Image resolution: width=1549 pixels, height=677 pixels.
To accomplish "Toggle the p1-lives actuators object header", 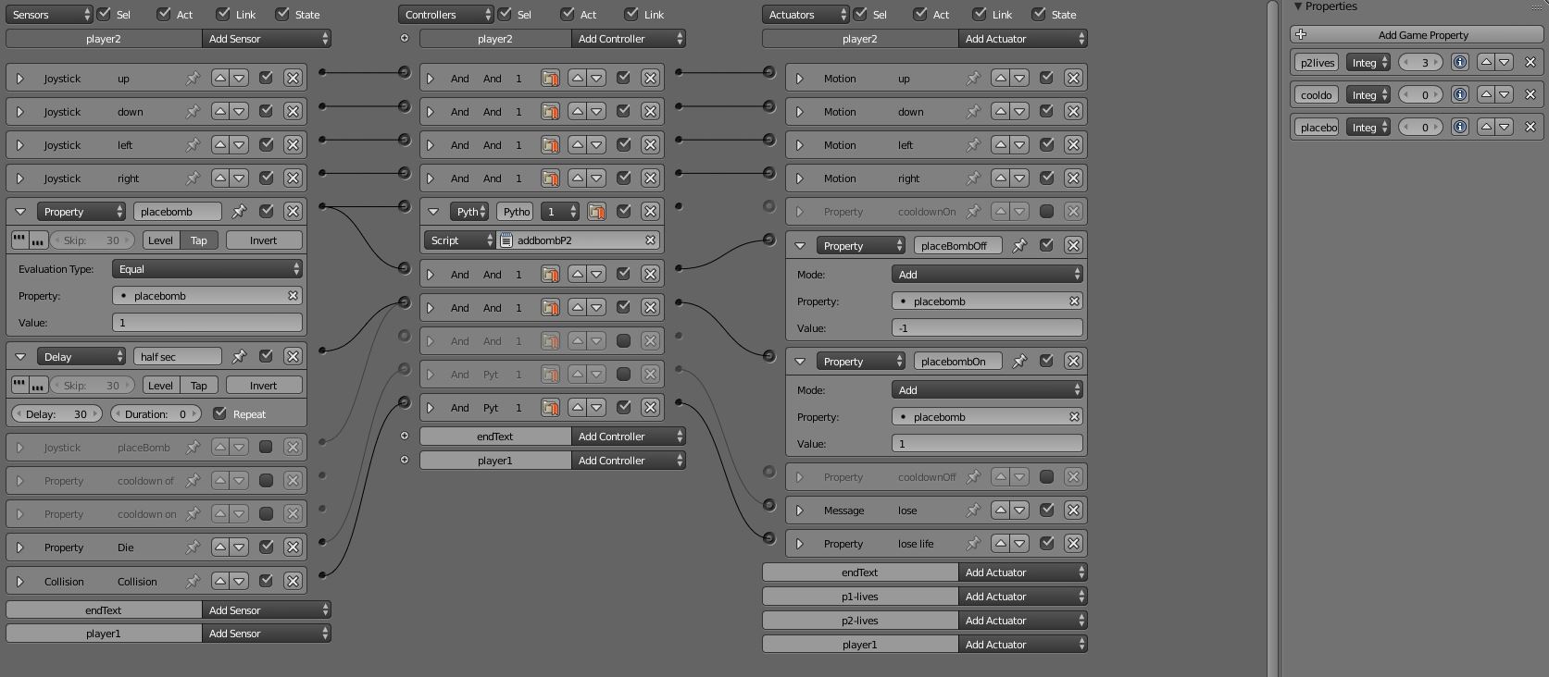I will pos(860,597).
